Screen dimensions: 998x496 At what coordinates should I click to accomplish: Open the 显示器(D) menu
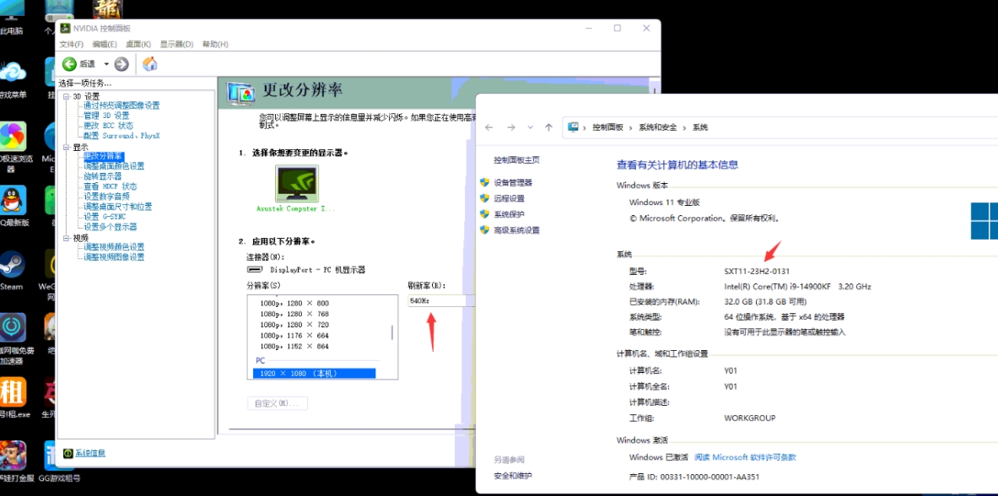tap(176, 44)
